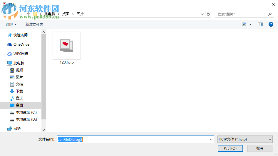Click the Music note icon
The height and width of the screenshot is (156, 278).
(x=12, y=98)
